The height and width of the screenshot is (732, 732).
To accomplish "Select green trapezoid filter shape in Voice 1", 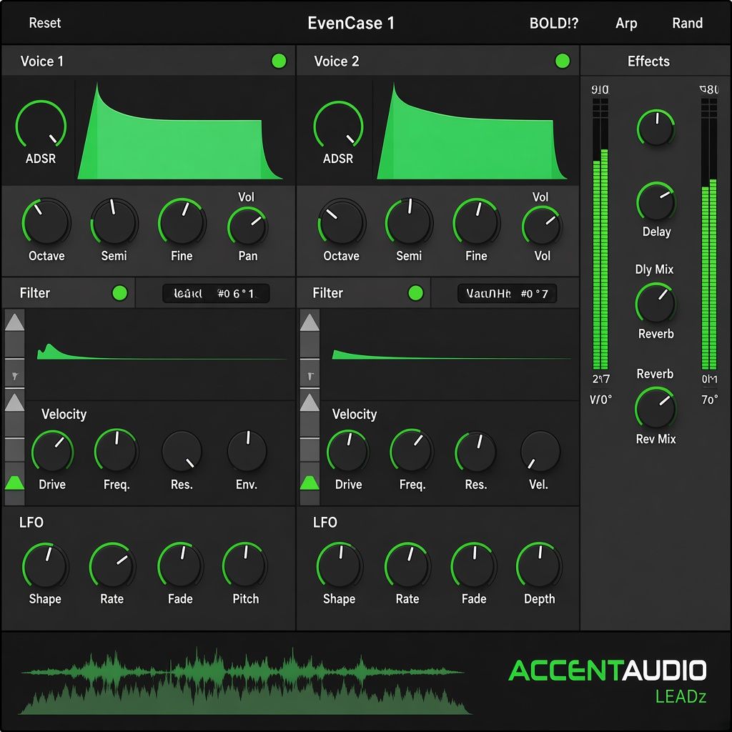I will pyautogui.click(x=14, y=483).
